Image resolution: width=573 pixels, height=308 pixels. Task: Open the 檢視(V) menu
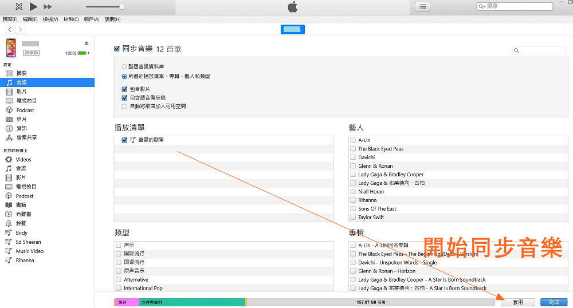[50, 19]
